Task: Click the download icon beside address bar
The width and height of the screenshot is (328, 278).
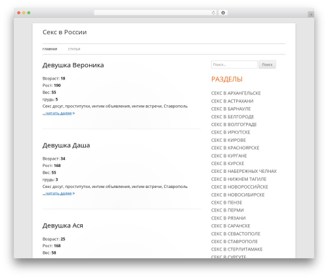Action: tap(223, 12)
